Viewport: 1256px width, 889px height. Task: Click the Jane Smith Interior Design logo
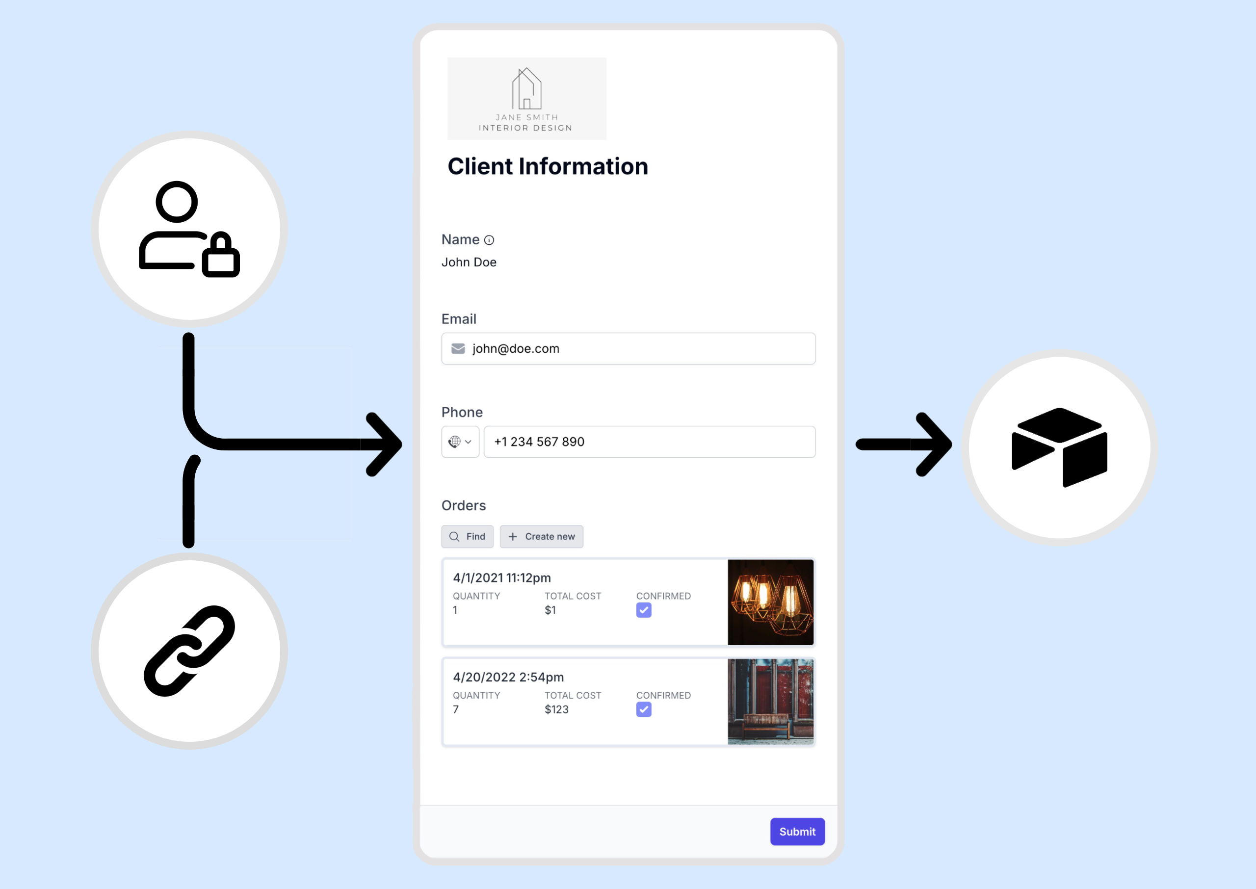(526, 99)
